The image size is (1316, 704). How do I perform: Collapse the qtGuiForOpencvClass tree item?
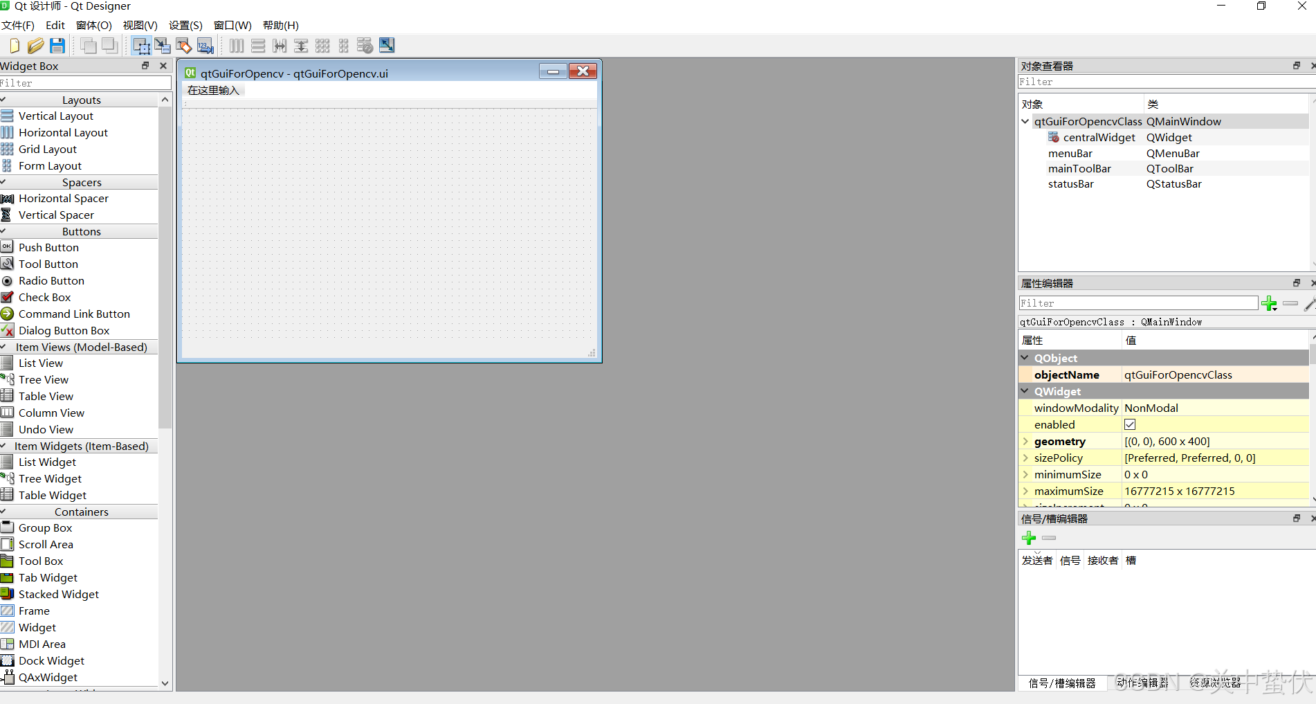1025,121
